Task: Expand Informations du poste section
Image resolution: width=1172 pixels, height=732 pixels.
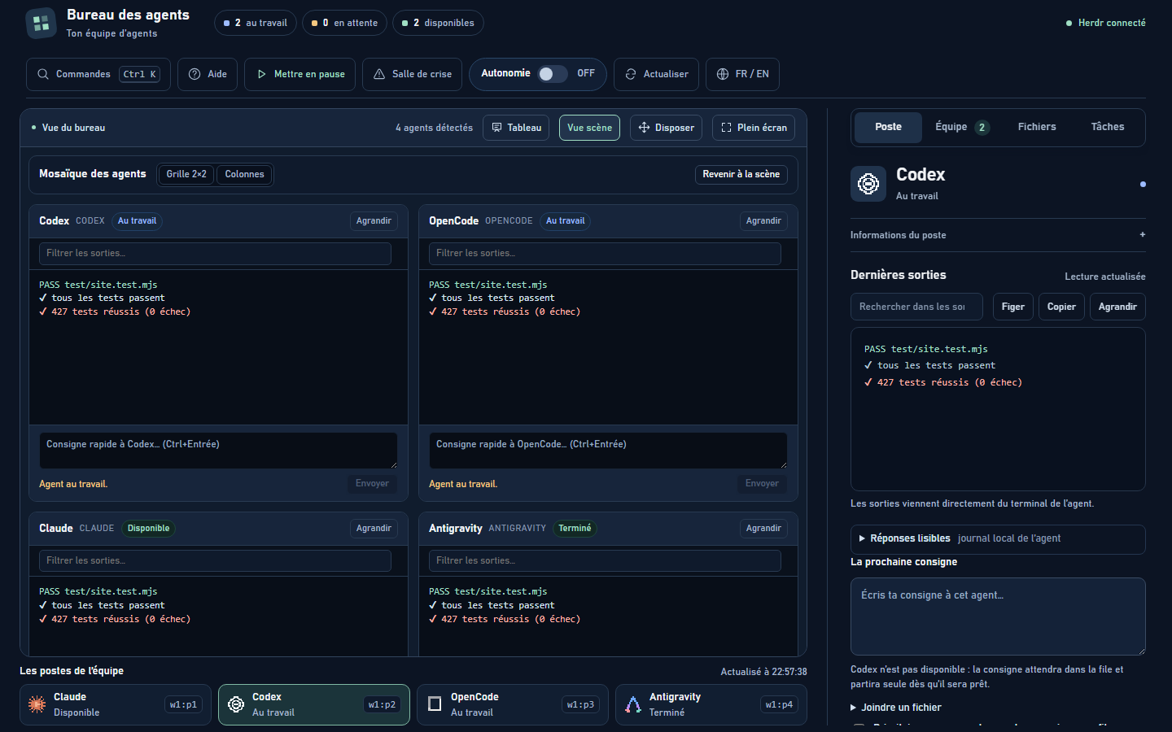Action: tap(998, 235)
